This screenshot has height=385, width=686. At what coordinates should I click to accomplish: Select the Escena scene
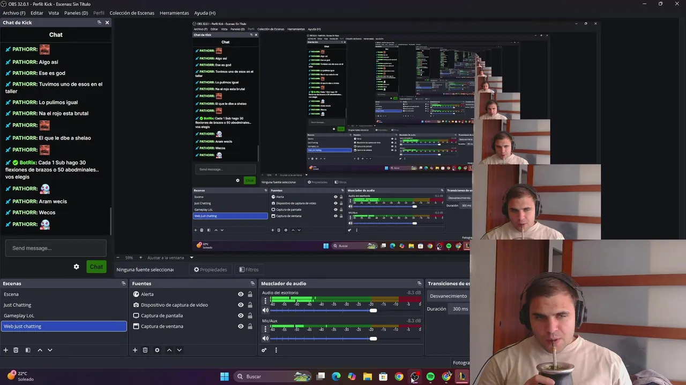(x=64, y=294)
